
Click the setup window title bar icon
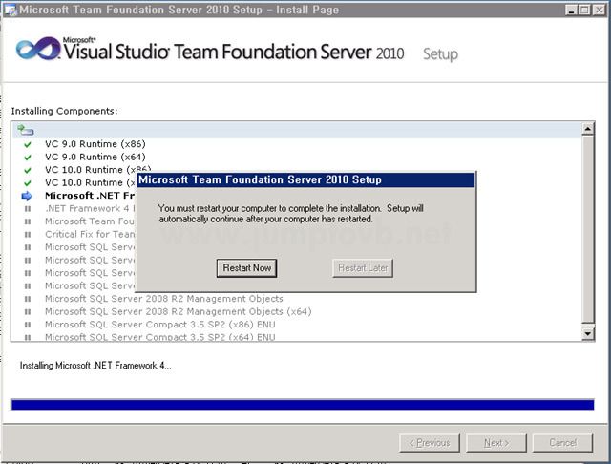pos(11,10)
